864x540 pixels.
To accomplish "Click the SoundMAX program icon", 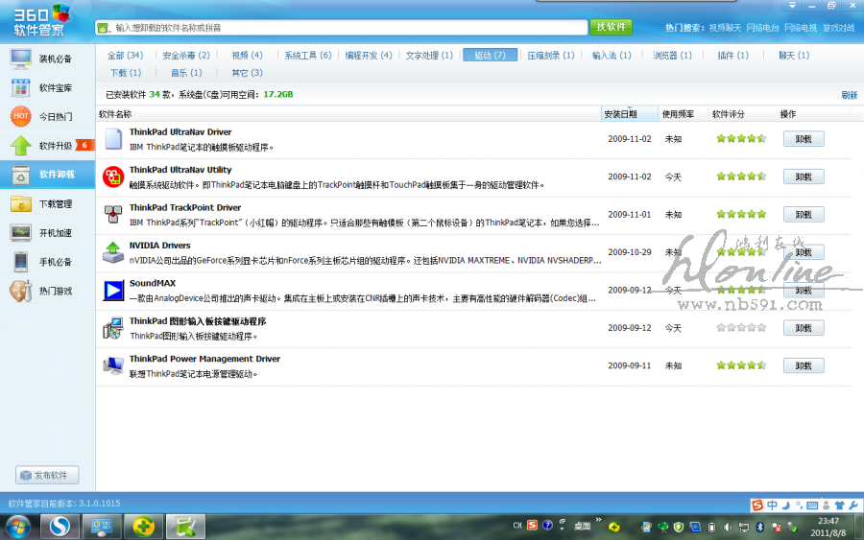I will (x=113, y=290).
